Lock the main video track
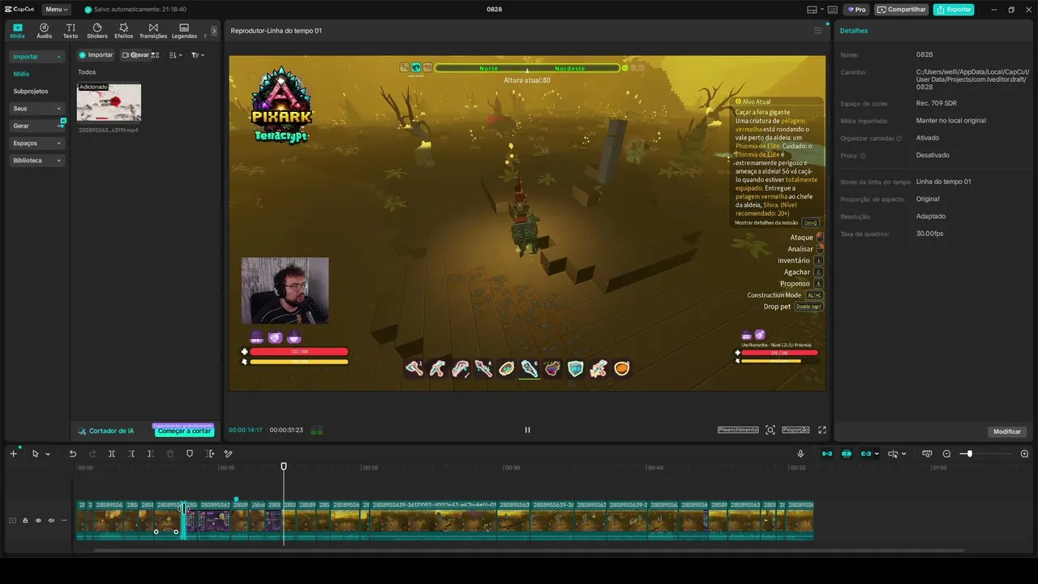Viewport: 1038px width, 584px height. [x=25, y=520]
